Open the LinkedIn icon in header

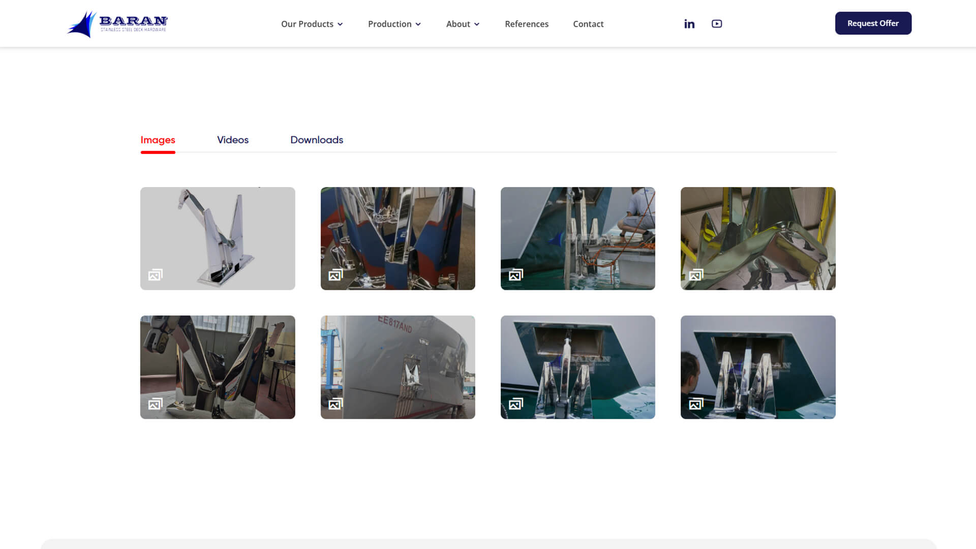tap(689, 24)
